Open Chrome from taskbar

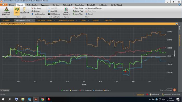(42, 99)
